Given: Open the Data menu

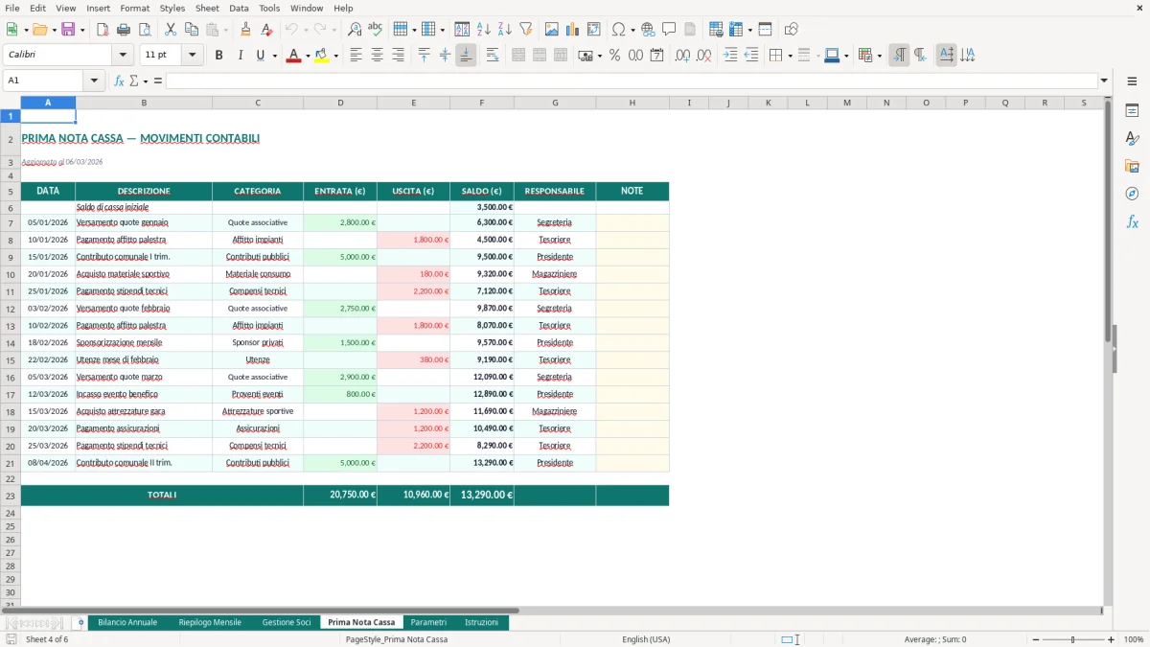Looking at the screenshot, I should pos(239,8).
